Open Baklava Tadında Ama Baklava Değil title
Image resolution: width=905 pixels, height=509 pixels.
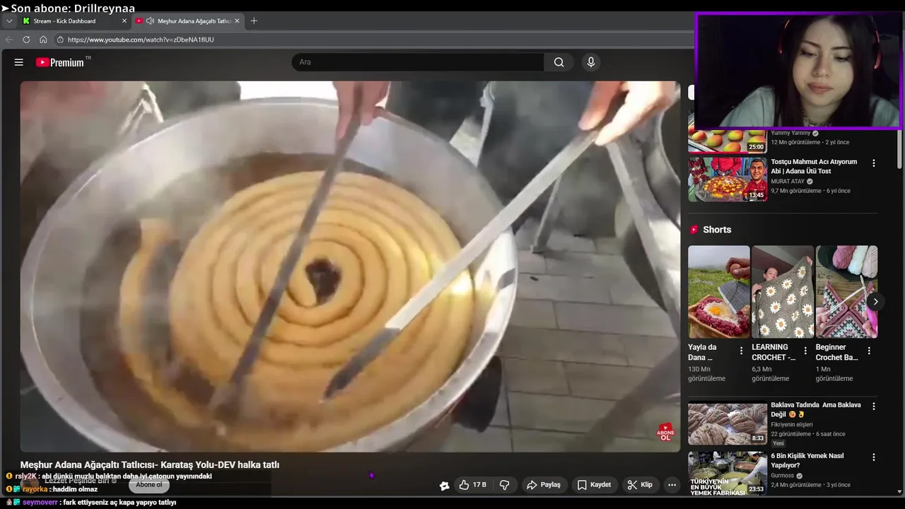point(816,409)
